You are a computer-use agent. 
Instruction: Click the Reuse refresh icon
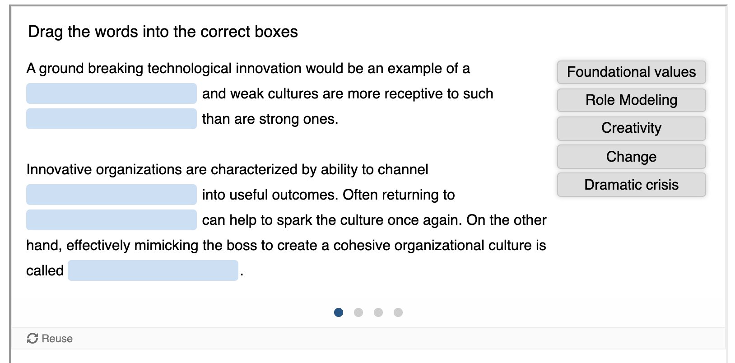pyautogui.click(x=32, y=338)
